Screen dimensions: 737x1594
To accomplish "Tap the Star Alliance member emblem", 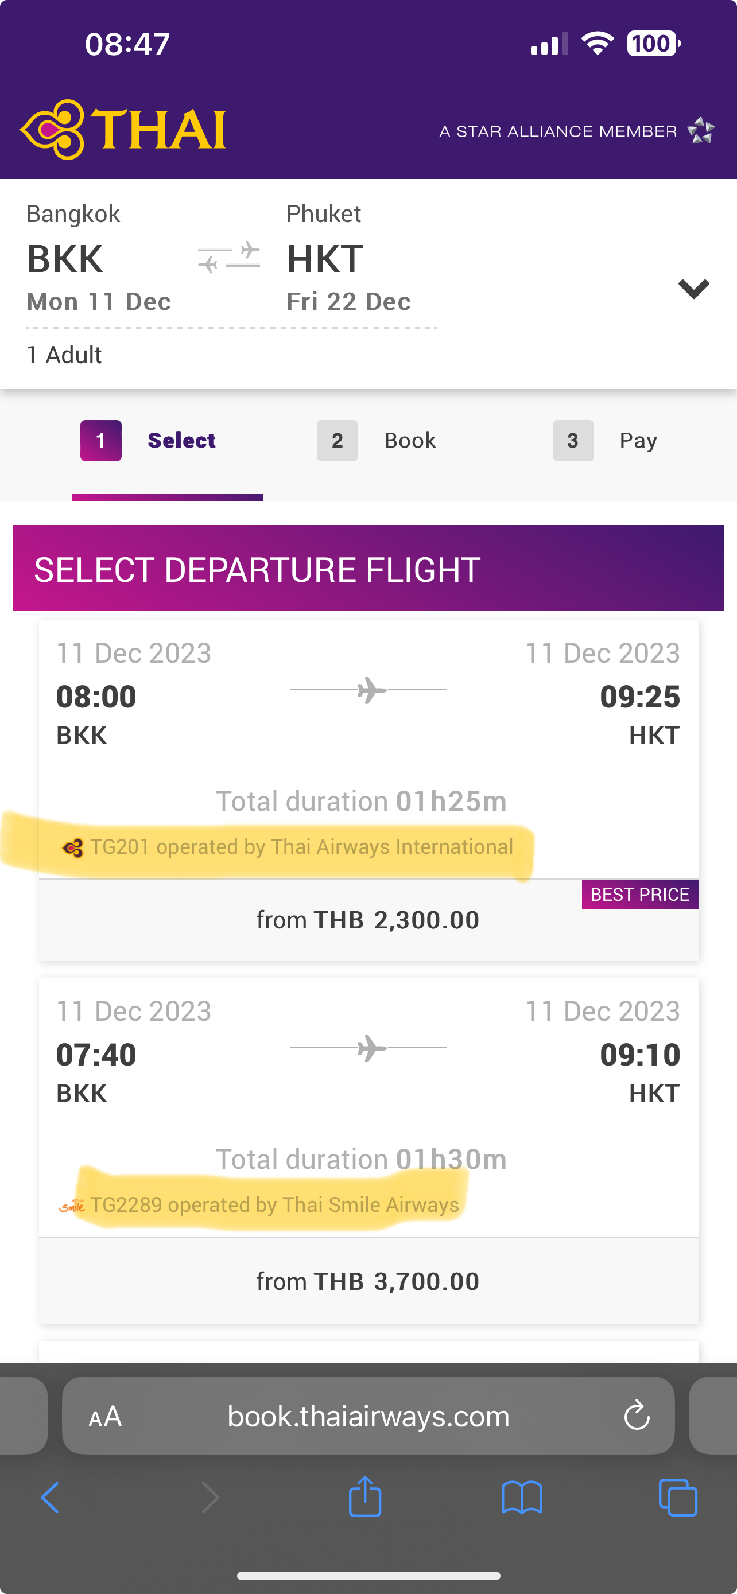I will point(701,131).
